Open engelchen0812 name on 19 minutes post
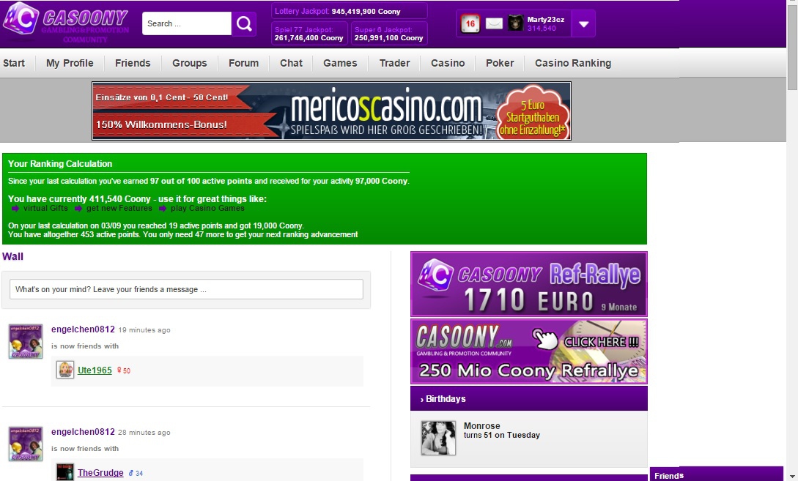The image size is (798, 481). pos(83,329)
